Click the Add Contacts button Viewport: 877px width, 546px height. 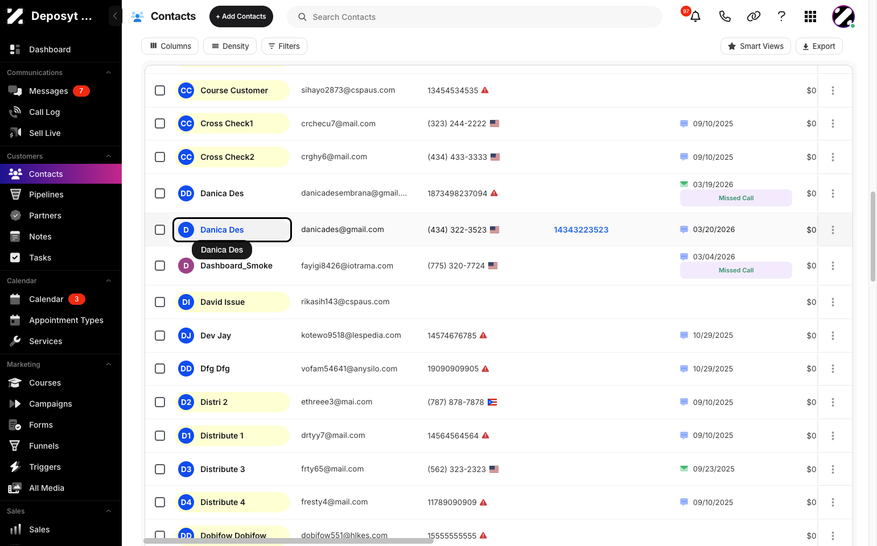click(241, 16)
